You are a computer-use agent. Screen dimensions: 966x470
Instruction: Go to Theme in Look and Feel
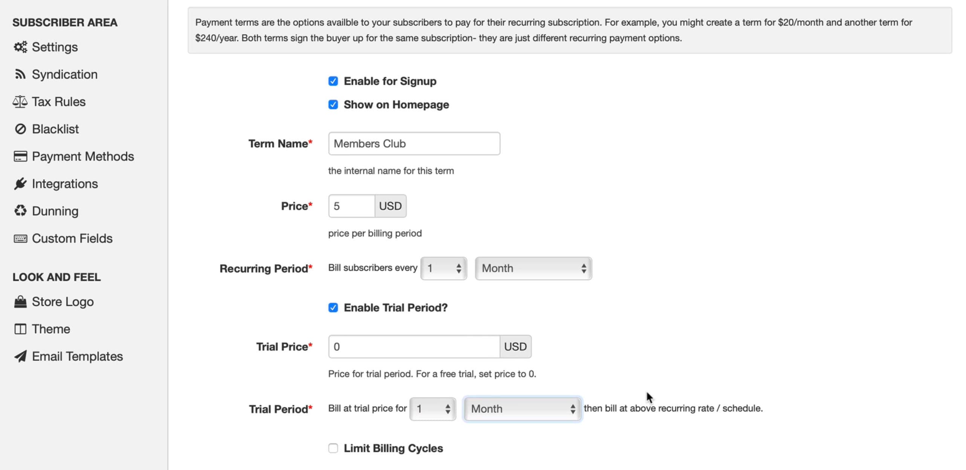[51, 329]
